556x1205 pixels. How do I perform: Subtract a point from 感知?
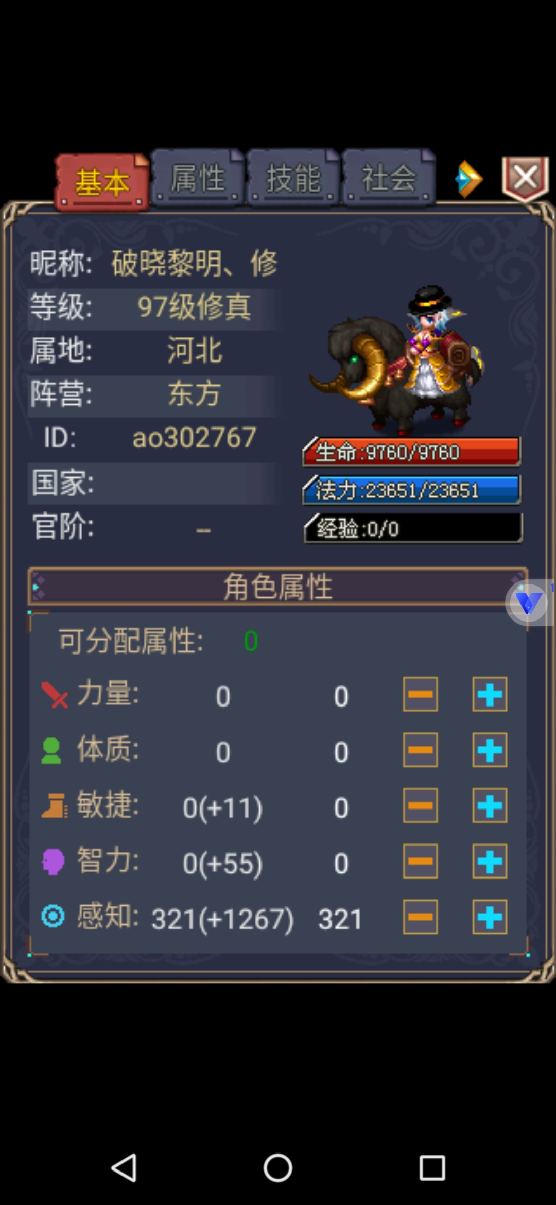tap(420, 917)
